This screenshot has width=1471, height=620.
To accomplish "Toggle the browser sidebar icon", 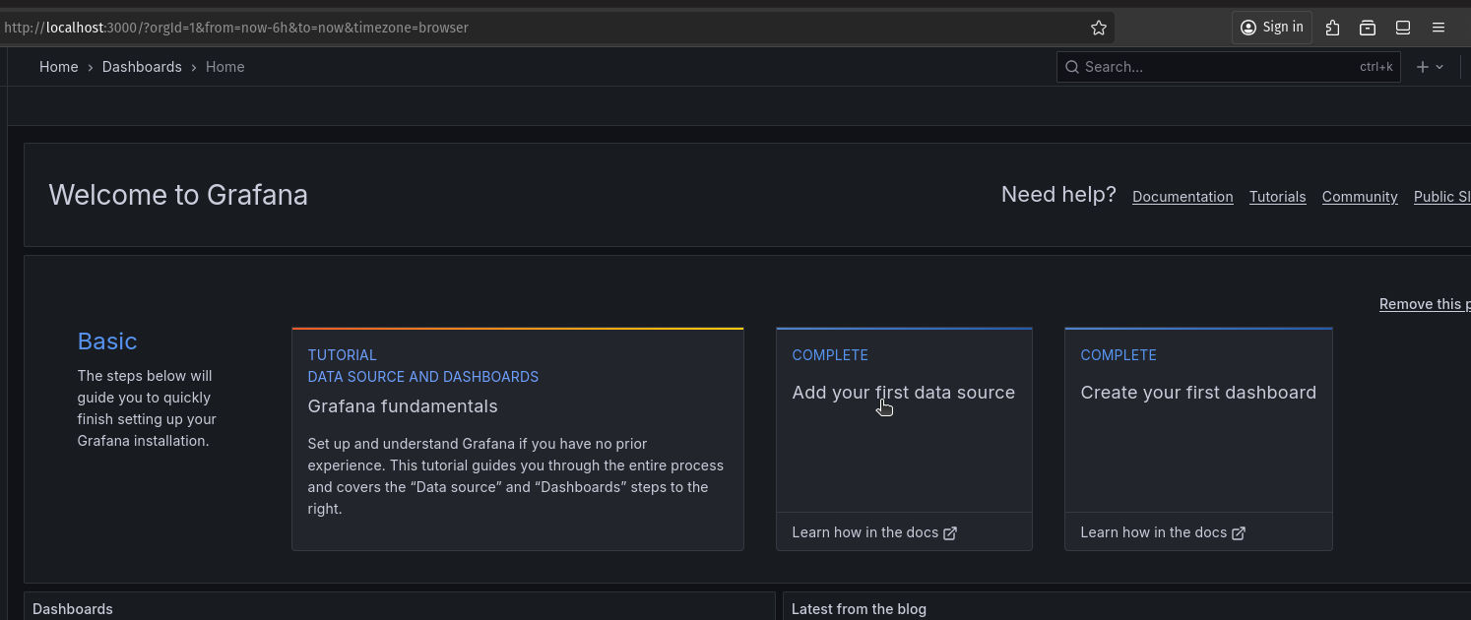I will point(1403,28).
